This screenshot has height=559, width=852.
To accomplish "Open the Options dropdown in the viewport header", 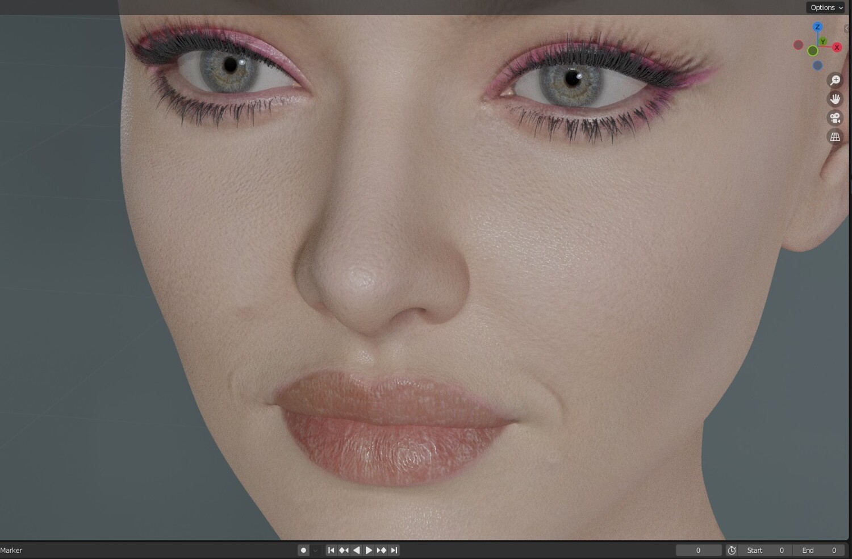I will pyautogui.click(x=826, y=7).
